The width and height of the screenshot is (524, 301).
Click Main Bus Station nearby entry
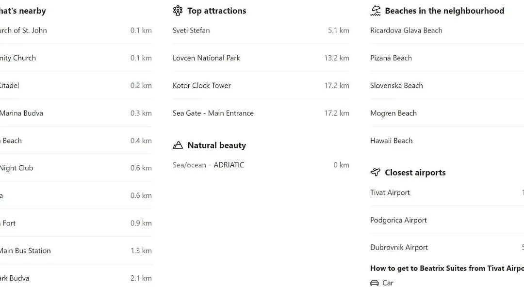pyautogui.click(x=25, y=251)
